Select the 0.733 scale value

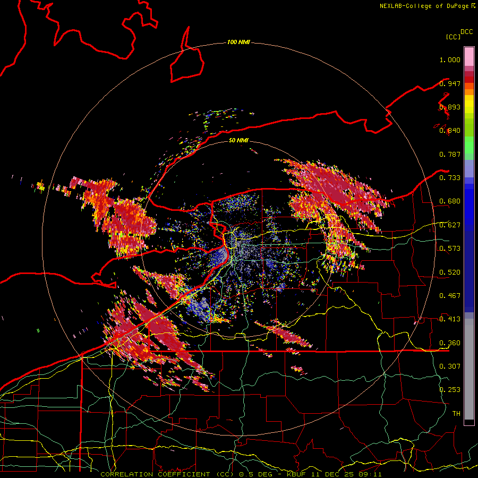[x=450, y=177]
